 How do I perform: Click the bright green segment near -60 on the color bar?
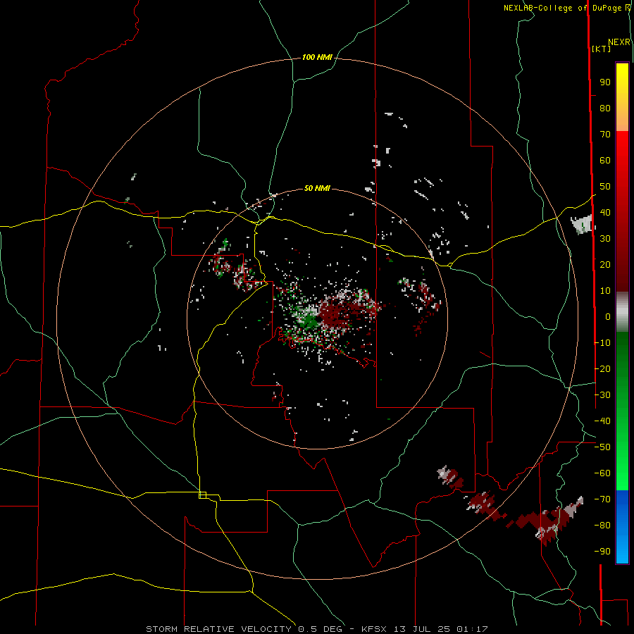(x=622, y=473)
